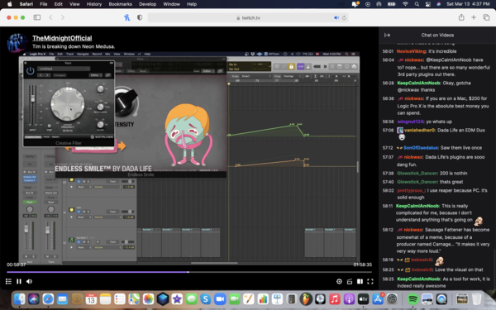
Task: Toggle the Safari sidebar button
Action: (37, 17)
